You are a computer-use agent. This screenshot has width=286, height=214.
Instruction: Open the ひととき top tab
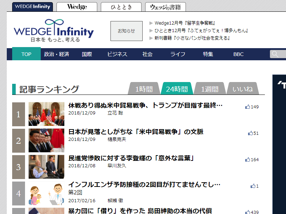coord(121,7)
